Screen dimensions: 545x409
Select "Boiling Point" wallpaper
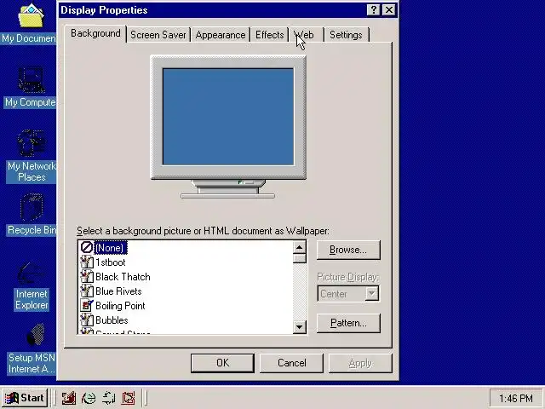120,306
